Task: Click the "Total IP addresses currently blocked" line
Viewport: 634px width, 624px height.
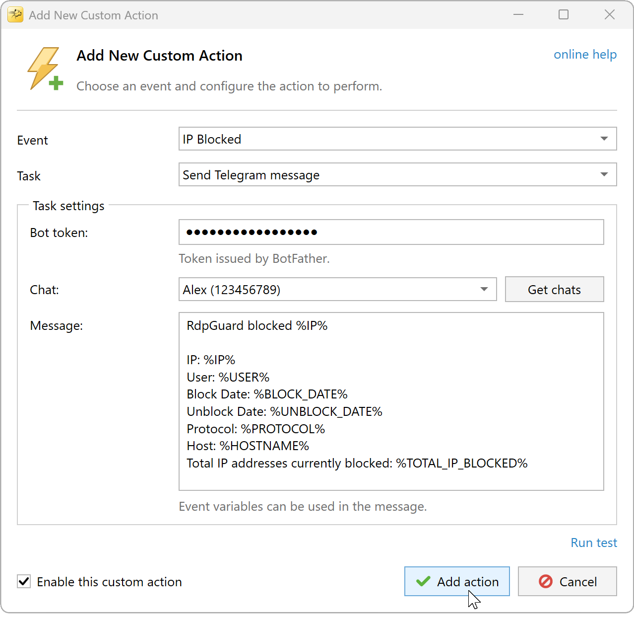Action: [x=357, y=463]
